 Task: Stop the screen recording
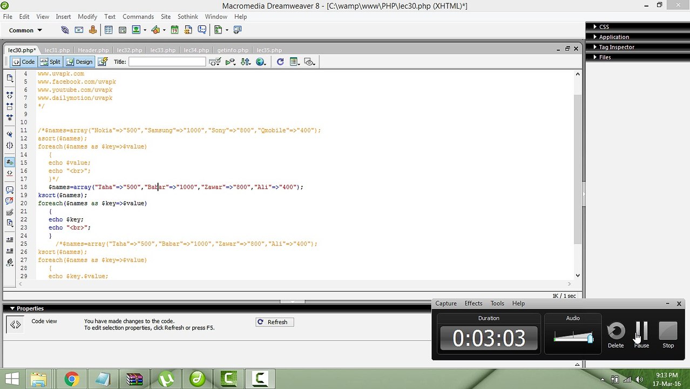point(668,335)
